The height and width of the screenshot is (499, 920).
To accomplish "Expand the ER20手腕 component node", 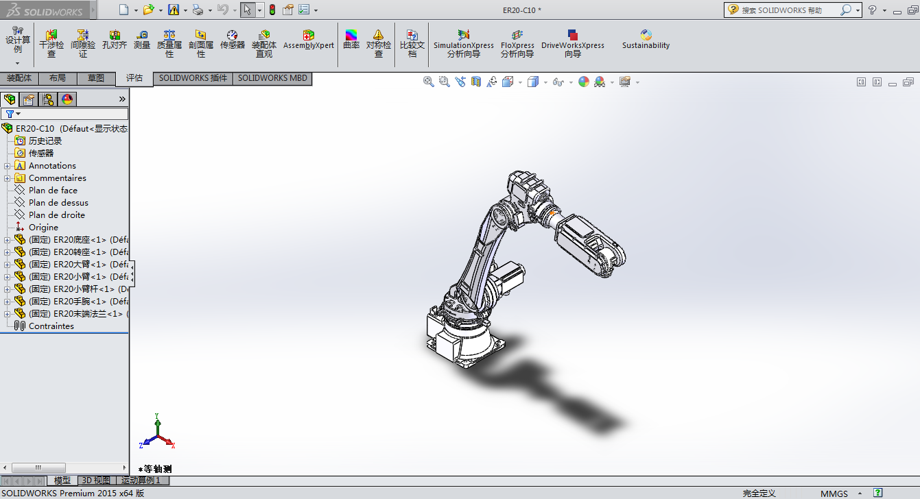I will [8, 302].
